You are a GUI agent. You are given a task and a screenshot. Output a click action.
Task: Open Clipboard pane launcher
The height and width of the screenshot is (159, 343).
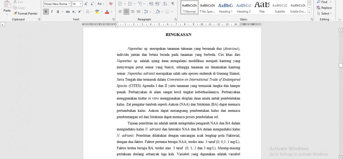coord(39,20)
